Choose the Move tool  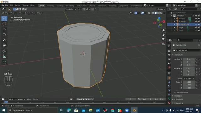coord(4,30)
